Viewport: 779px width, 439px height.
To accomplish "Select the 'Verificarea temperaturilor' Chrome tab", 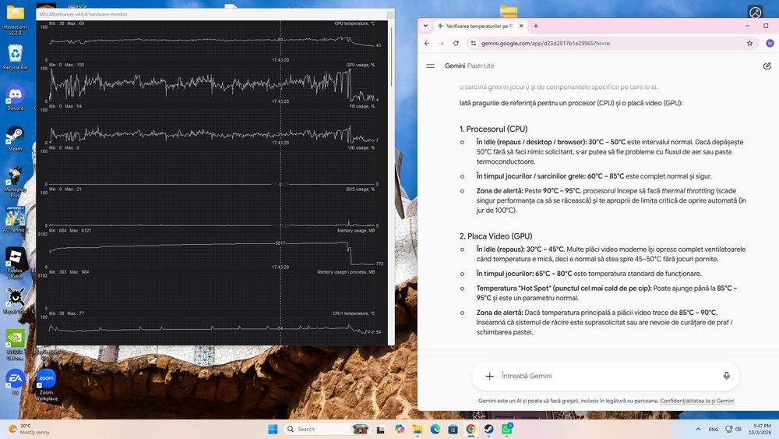I will point(479,26).
